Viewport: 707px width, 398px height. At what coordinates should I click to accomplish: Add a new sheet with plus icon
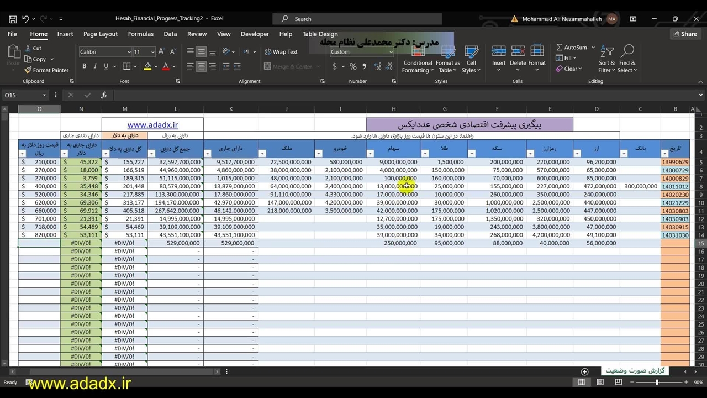tap(584, 371)
